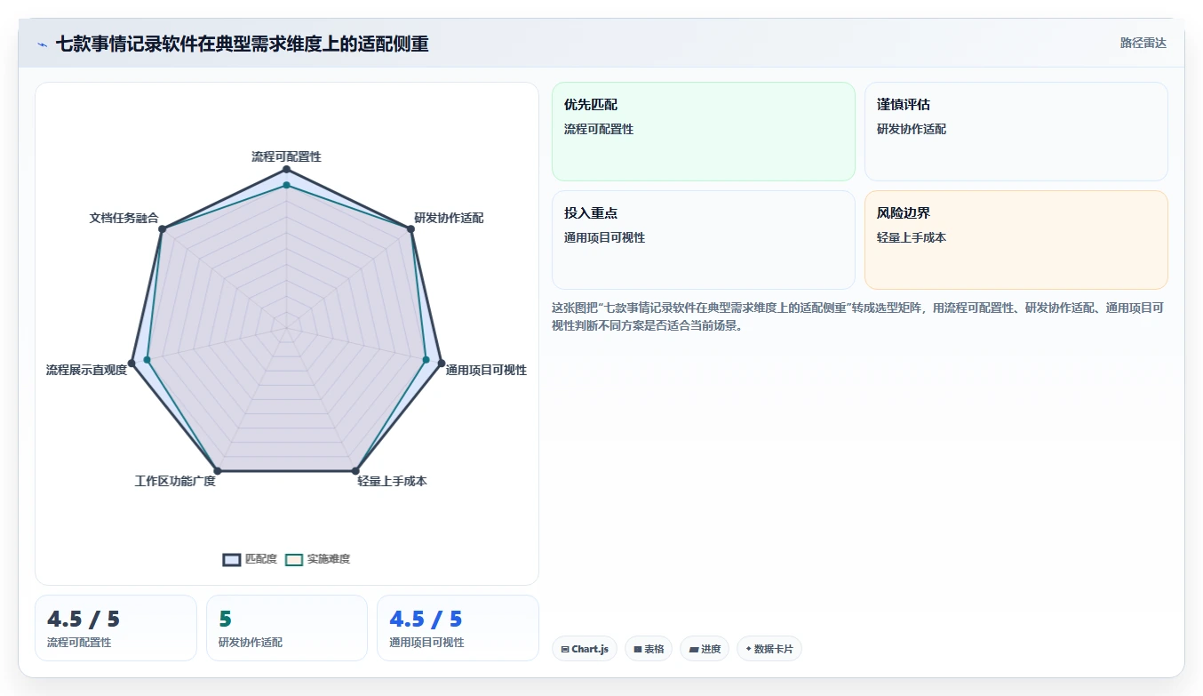This screenshot has width=1203, height=696.
Task: Click the 工作区功能广度 axis label
Action: (175, 481)
